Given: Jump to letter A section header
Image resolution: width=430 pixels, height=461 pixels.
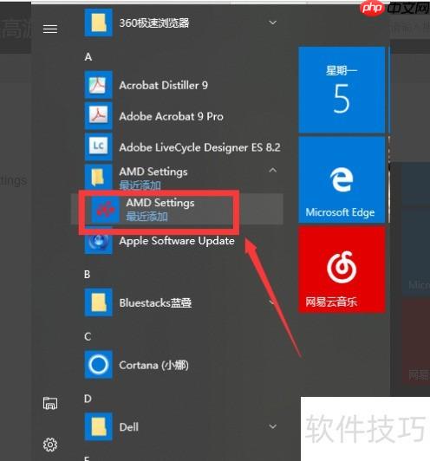Looking at the screenshot, I should point(88,56).
